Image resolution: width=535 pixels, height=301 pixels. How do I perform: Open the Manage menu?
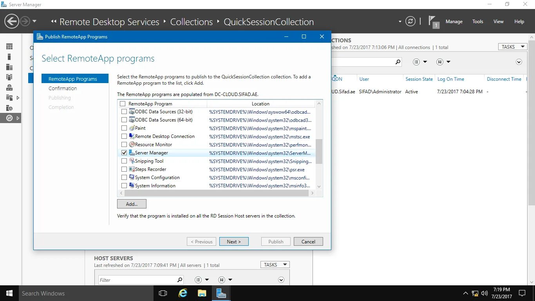point(454,22)
